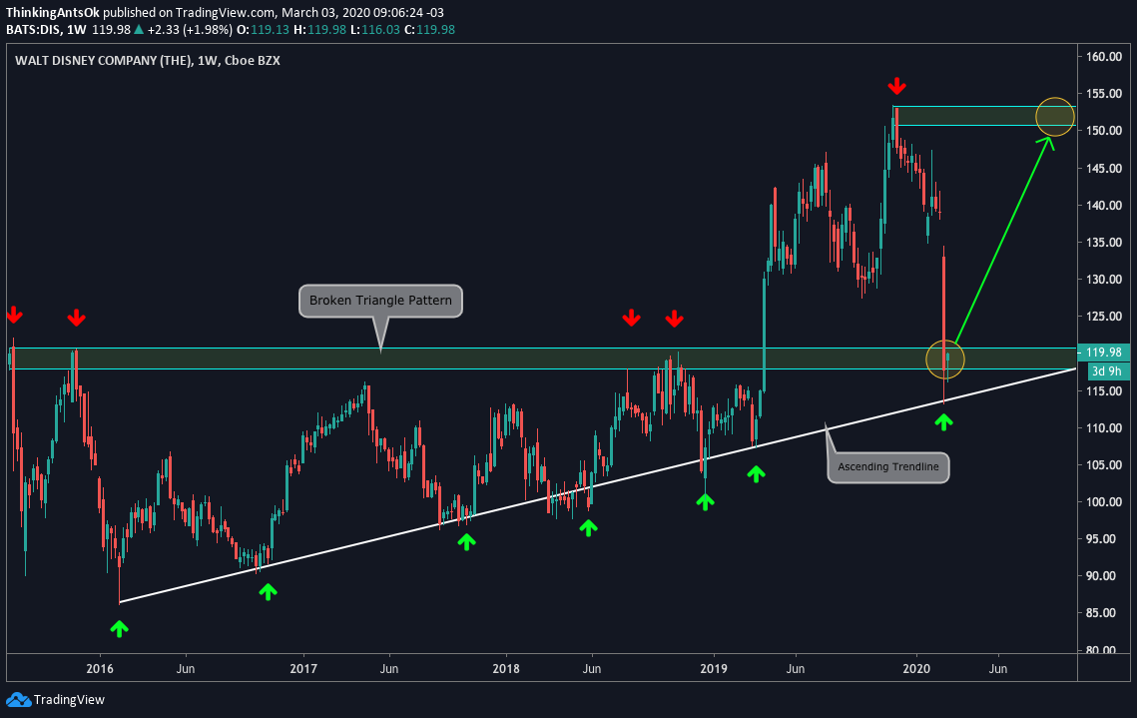Click the 2020 time axis label
The image size is (1137, 718).
pyautogui.click(x=916, y=669)
